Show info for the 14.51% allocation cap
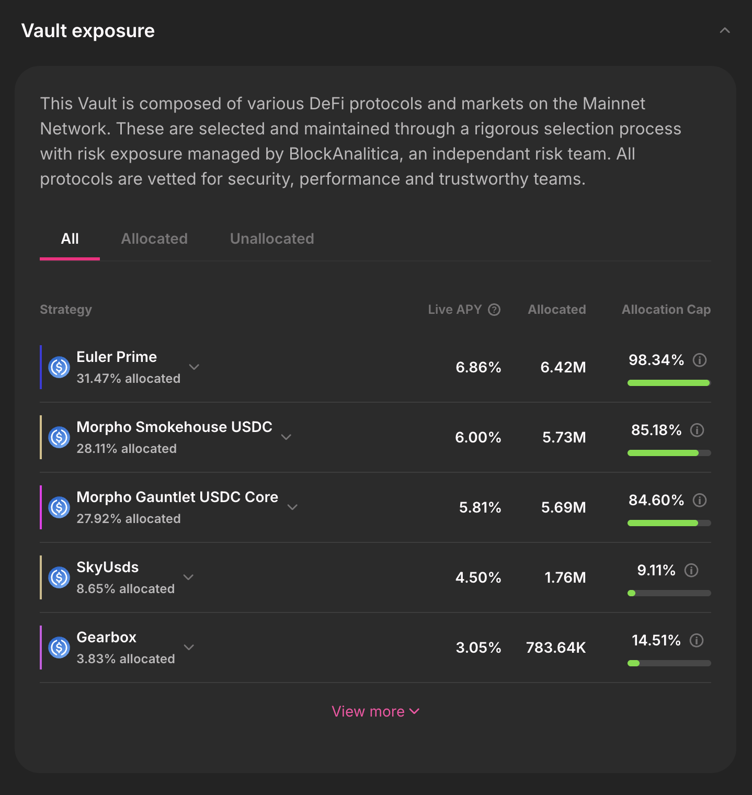Screen dimensions: 752x795 697,641
